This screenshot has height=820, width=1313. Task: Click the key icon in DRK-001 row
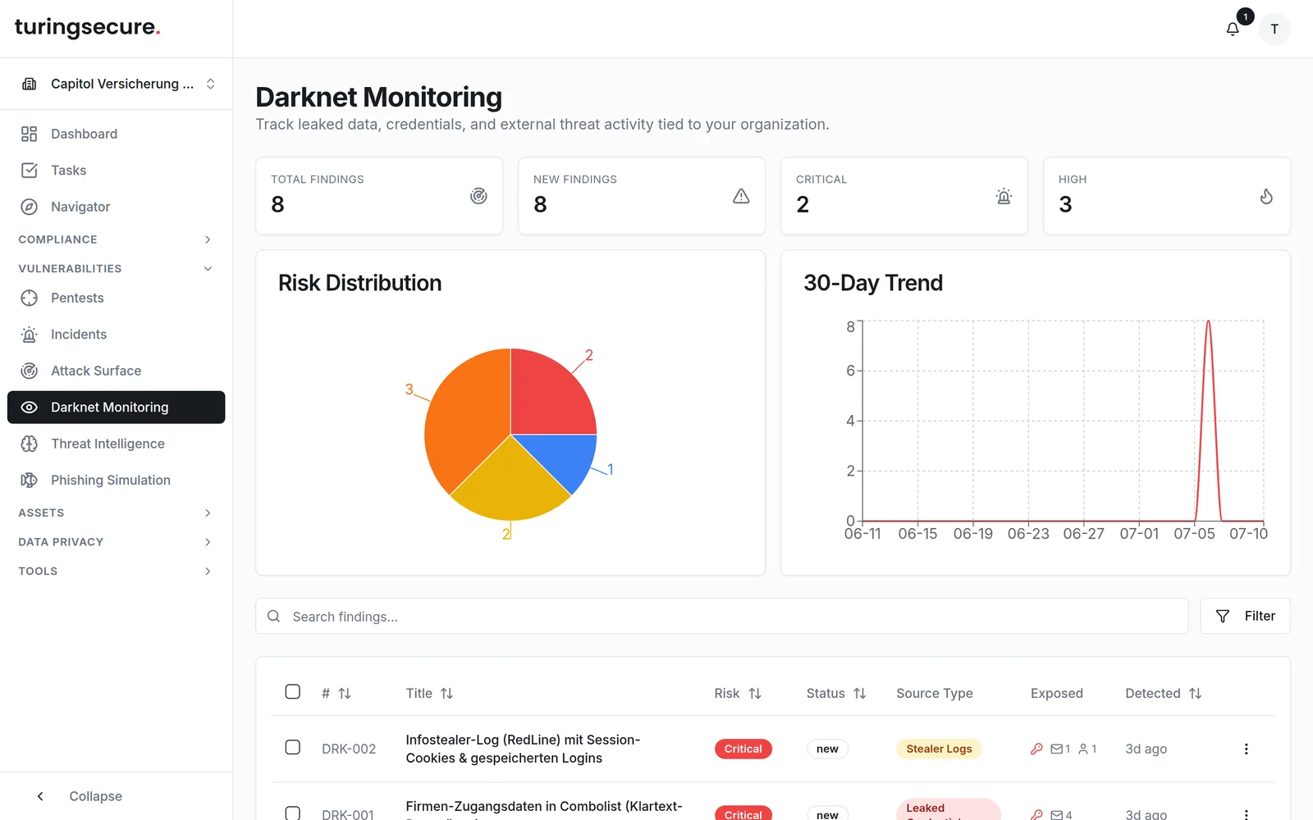pyautogui.click(x=1036, y=814)
